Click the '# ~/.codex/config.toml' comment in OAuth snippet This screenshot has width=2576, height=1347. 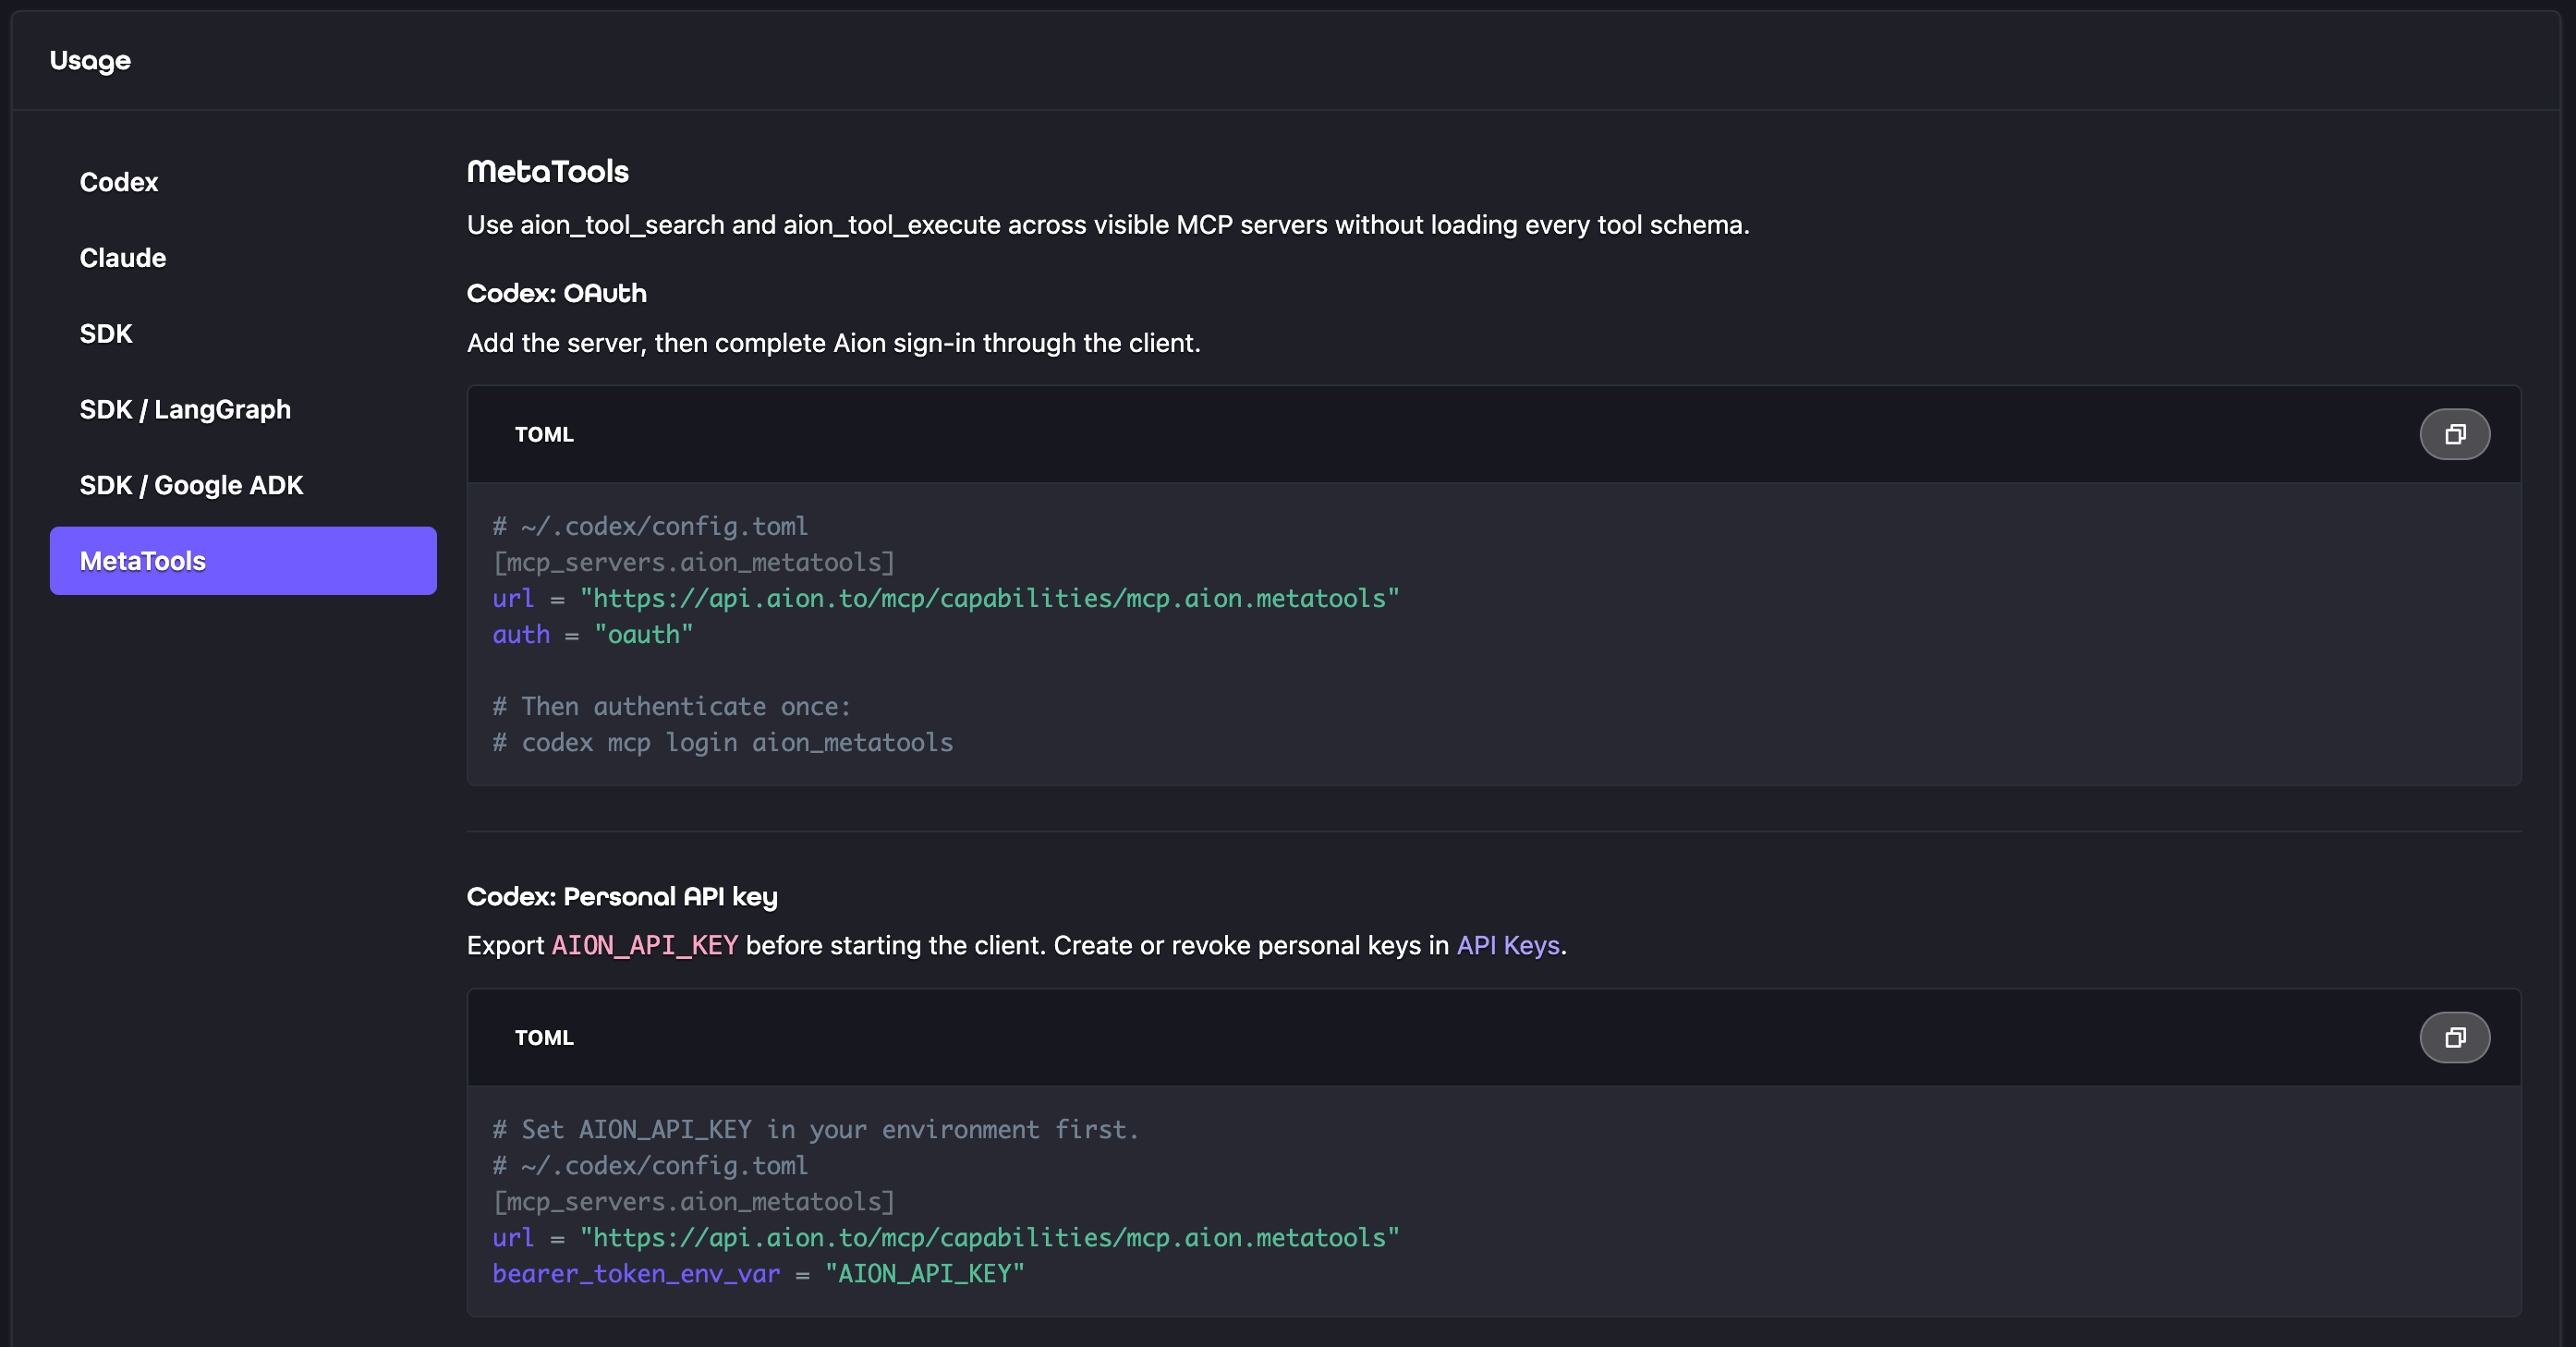coord(650,526)
